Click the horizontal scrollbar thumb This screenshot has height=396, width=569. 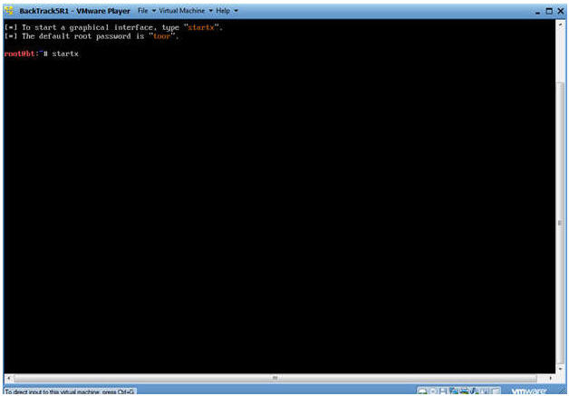point(275,379)
